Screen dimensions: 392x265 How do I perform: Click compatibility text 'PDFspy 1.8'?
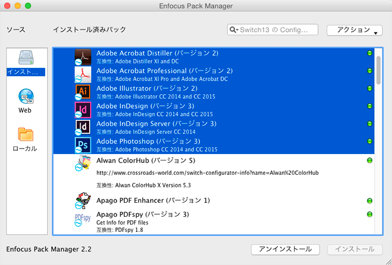[129, 230]
